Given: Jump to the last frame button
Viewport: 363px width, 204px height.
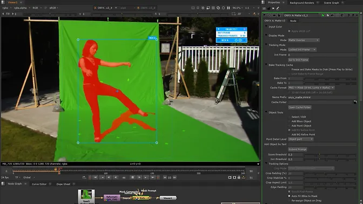Looking at the screenshot, I should [x=153, y=178].
